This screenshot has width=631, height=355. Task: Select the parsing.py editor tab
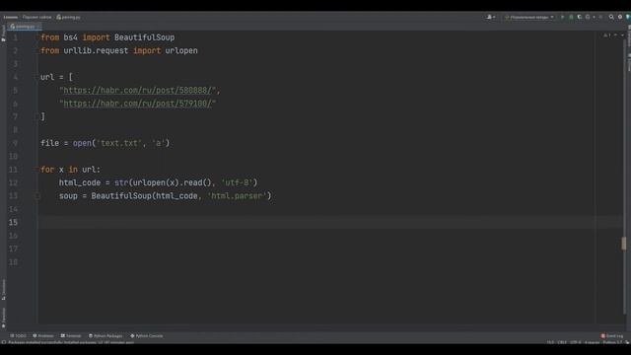pos(25,27)
